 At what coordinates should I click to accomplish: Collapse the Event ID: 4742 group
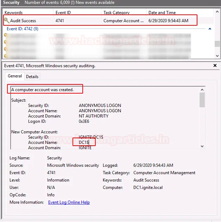click(210, 29)
